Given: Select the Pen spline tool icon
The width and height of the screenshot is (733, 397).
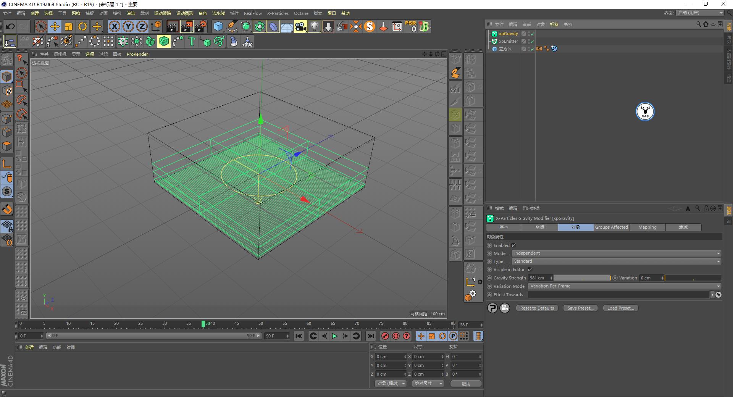Looking at the screenshot, I should pos(232,26).
